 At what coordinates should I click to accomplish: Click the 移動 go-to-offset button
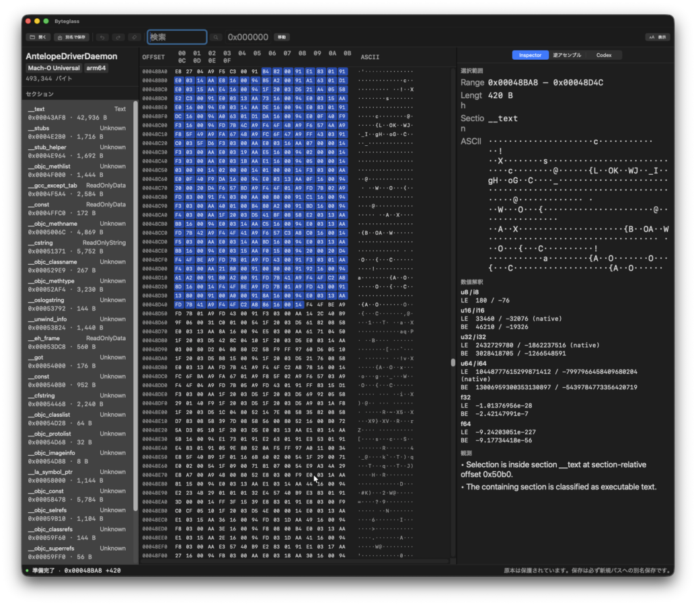pyautogui.click(x=282, y=37)
